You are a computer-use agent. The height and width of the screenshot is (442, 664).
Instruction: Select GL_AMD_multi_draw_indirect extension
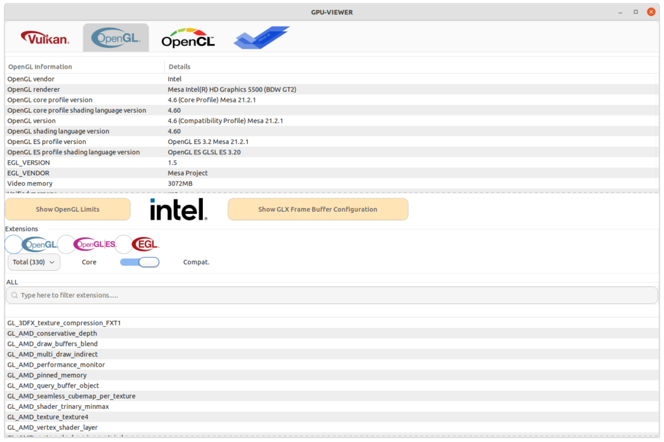[332, 355]
